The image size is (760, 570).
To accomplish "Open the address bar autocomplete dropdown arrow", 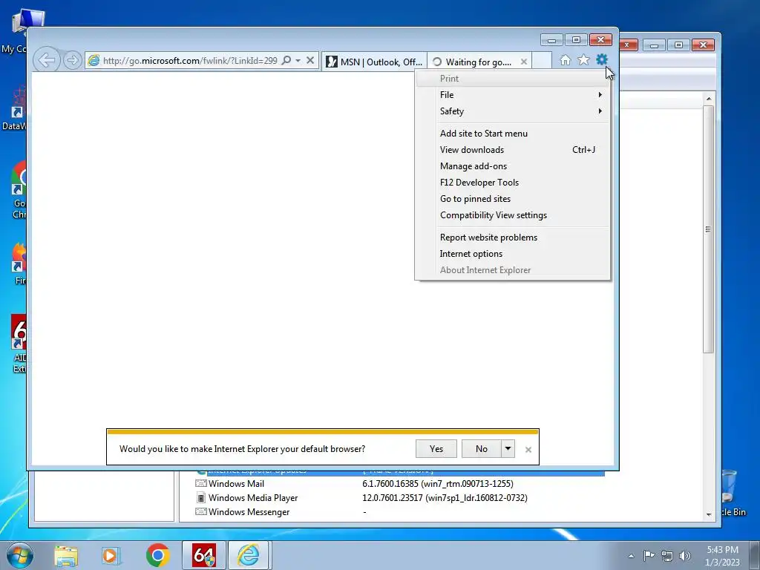I will tap(298, 61).
